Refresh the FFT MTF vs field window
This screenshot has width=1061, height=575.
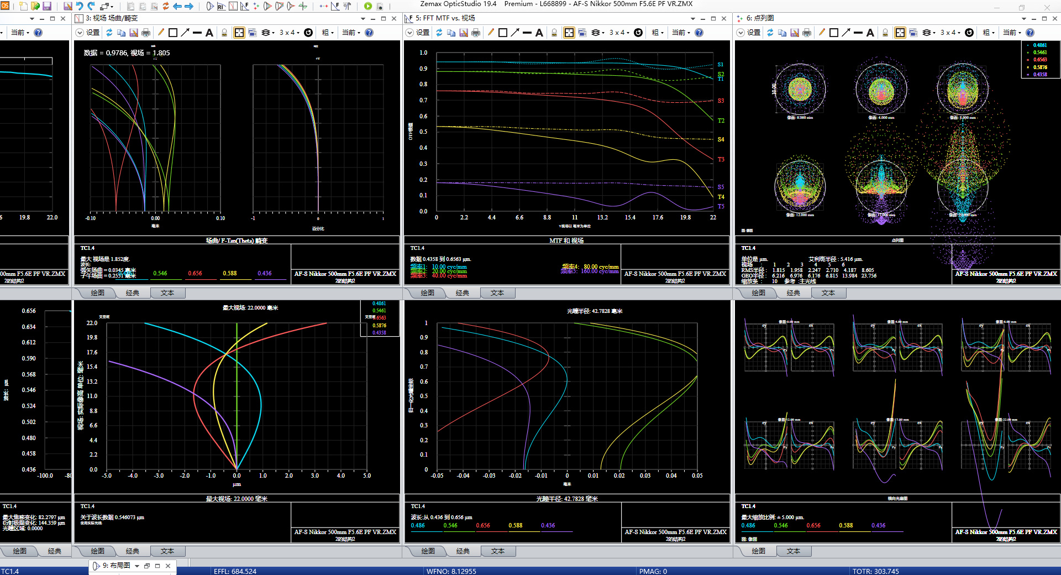(x=439, y=33)
